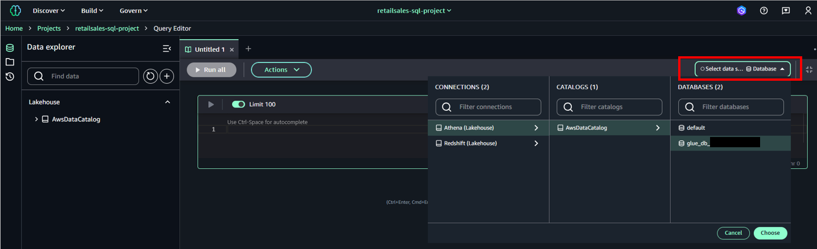Open the retailsales-sql-project project dropdown
Screen dimensions: 817x249
tap(414, 11)
